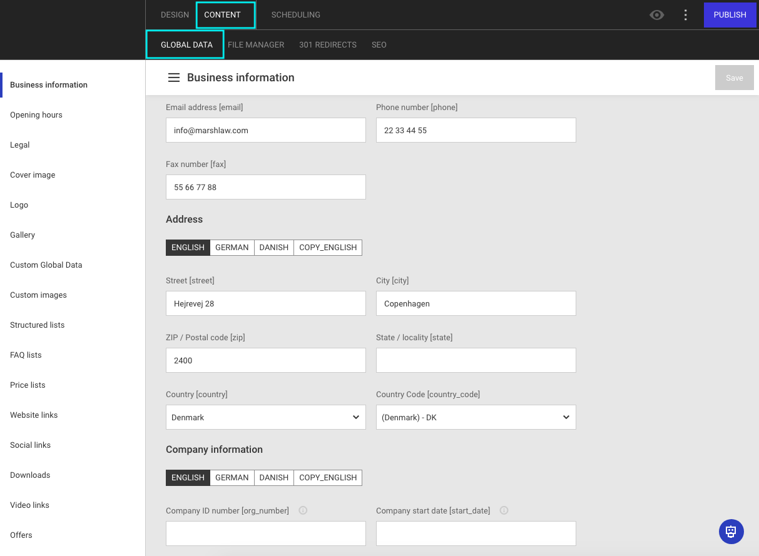759x556 pixels.
Task: Open the three-dot more options menu
Action: (686, 15)
